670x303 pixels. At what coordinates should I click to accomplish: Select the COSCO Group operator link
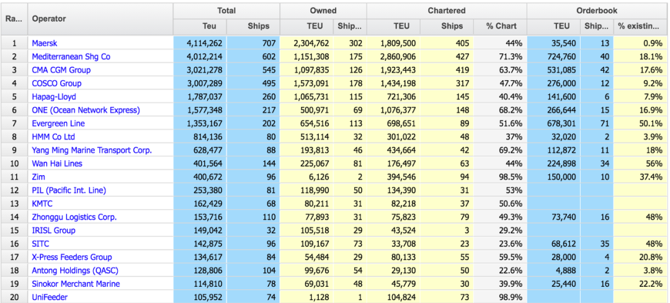56,83
